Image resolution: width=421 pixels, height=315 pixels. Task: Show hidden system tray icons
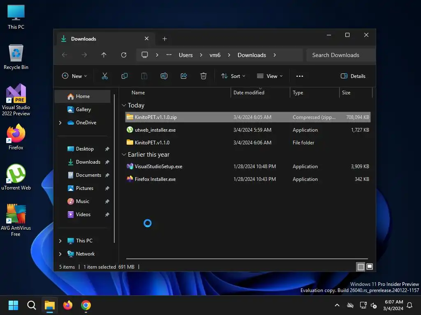337,305
